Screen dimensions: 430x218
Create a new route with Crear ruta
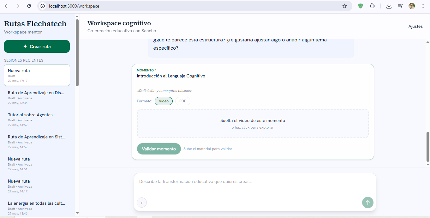(37, 46)
